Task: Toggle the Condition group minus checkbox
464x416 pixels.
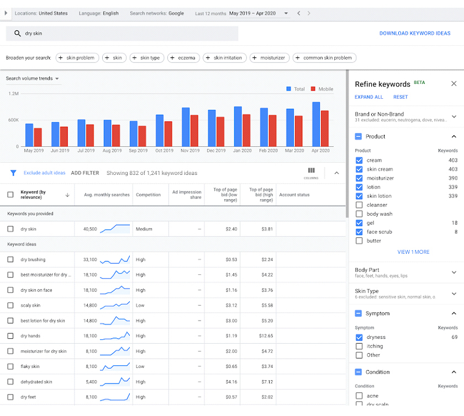Action: [x=358, y=372]
